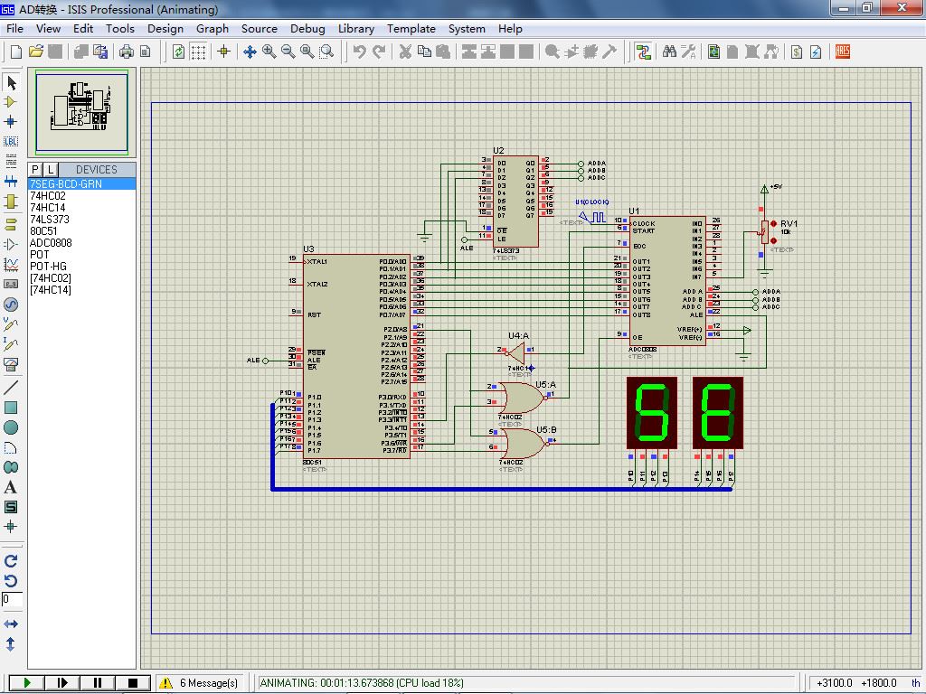Click the Cut scissors icon
926x694 pixels.
pyautogui.click(x=405, y=52)
